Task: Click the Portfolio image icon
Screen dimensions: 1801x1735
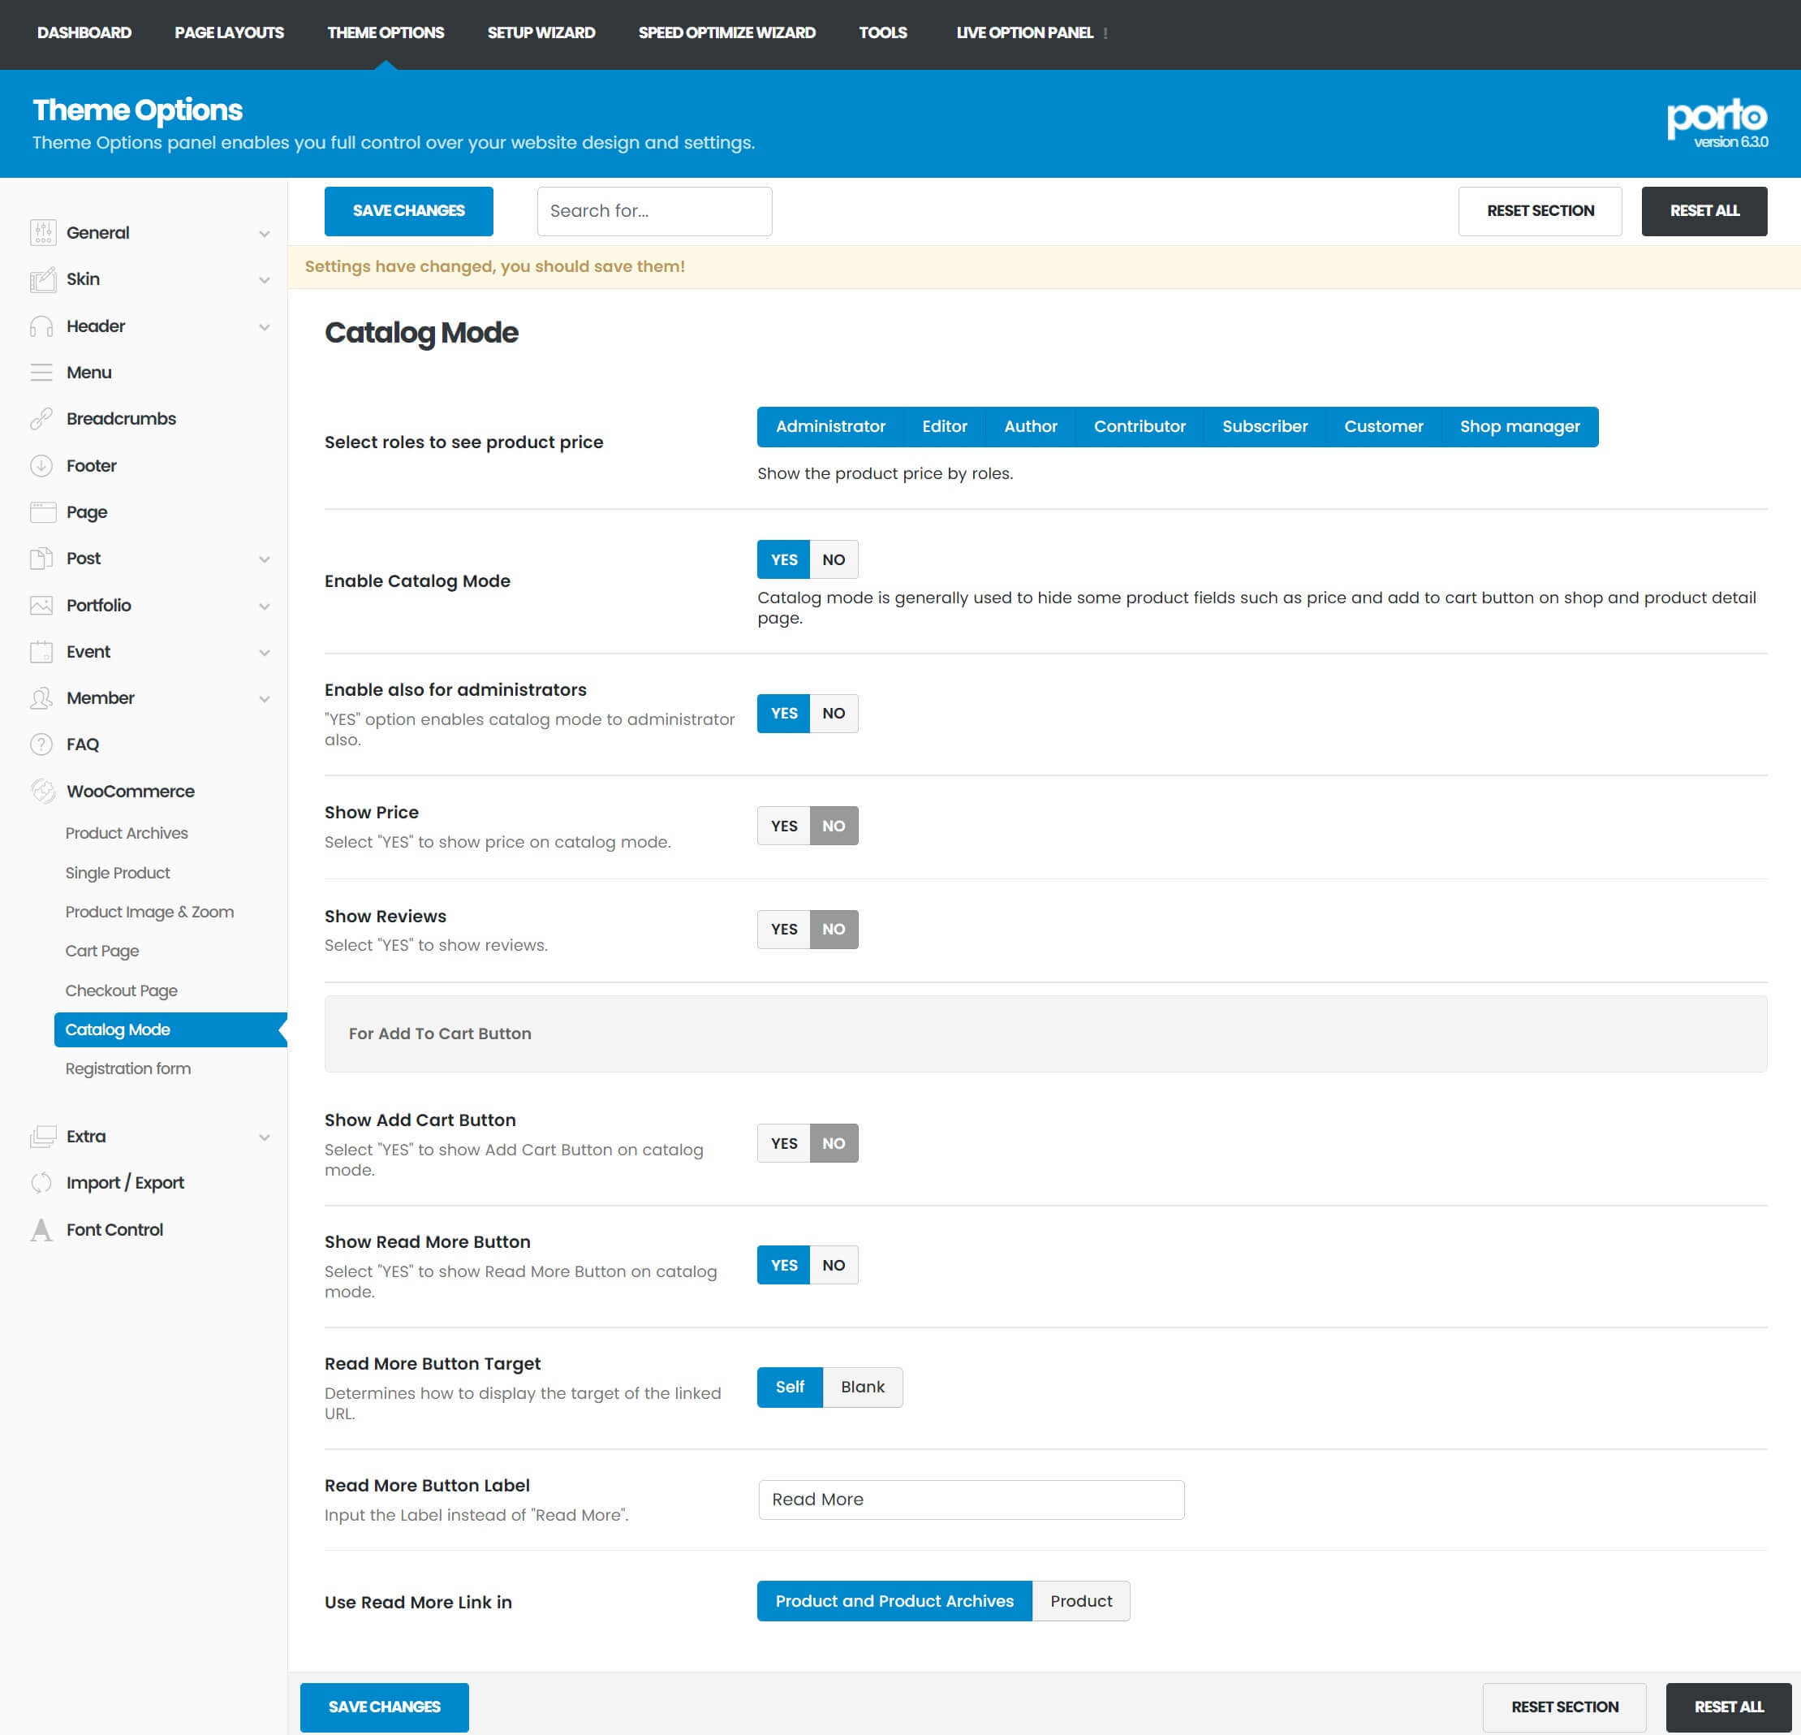Action: [42, 606]
